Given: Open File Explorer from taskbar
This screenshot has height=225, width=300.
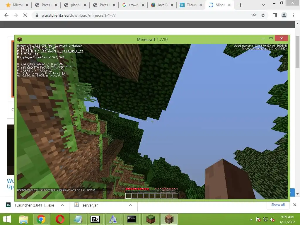Looking at the screenshot, I should point(23,219).
